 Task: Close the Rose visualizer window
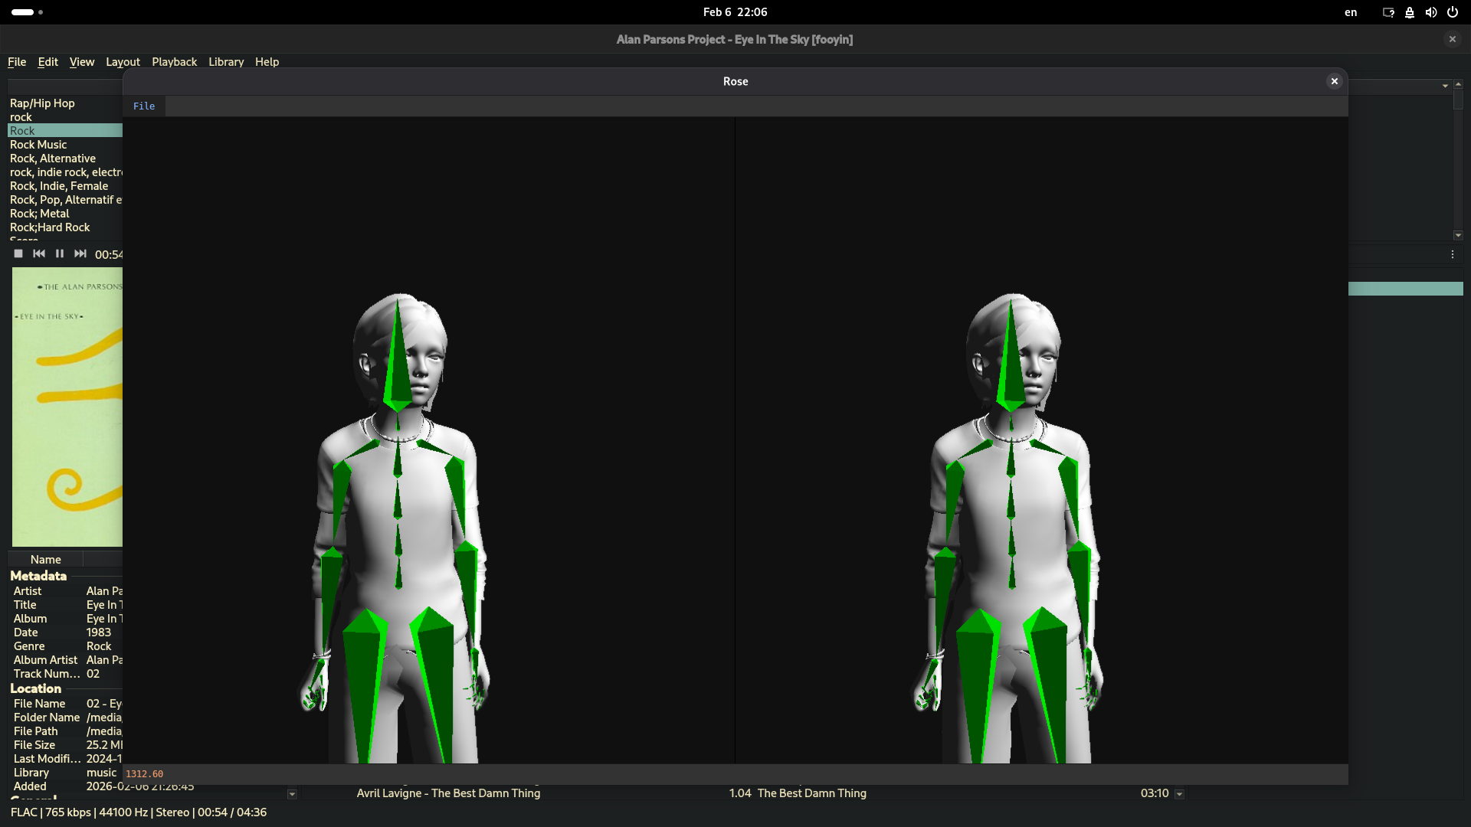[x=1334, y=81]
